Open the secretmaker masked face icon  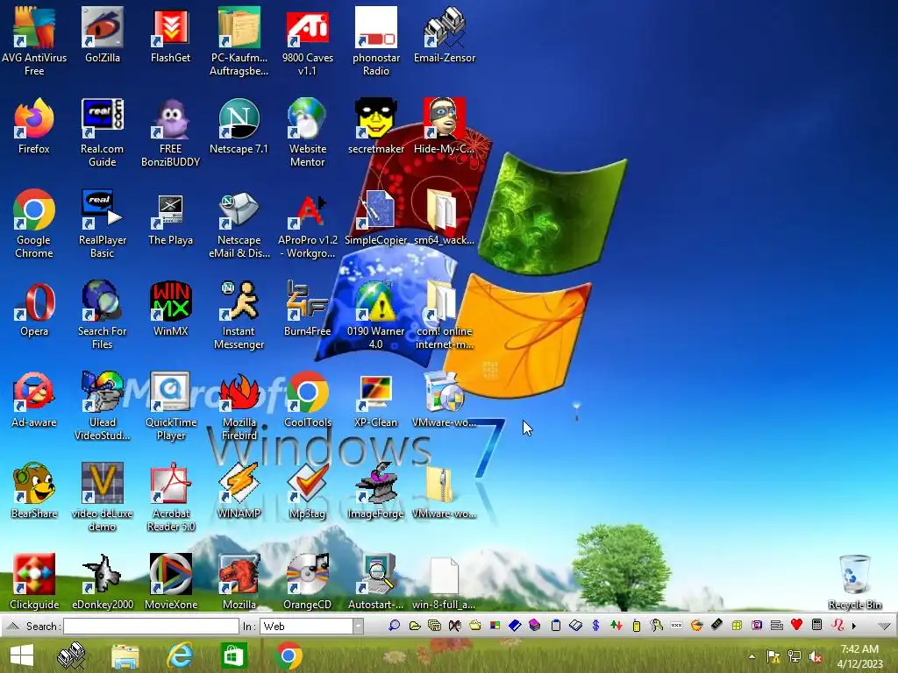[375, 126]
